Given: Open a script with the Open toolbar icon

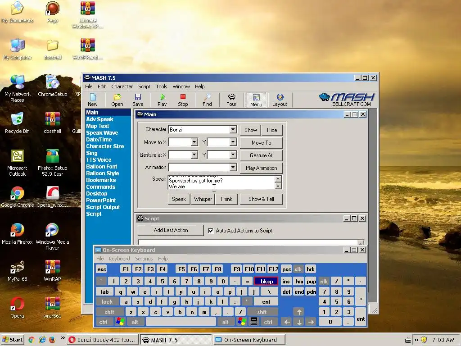Looking at the screenshot, I should point(117,100).
